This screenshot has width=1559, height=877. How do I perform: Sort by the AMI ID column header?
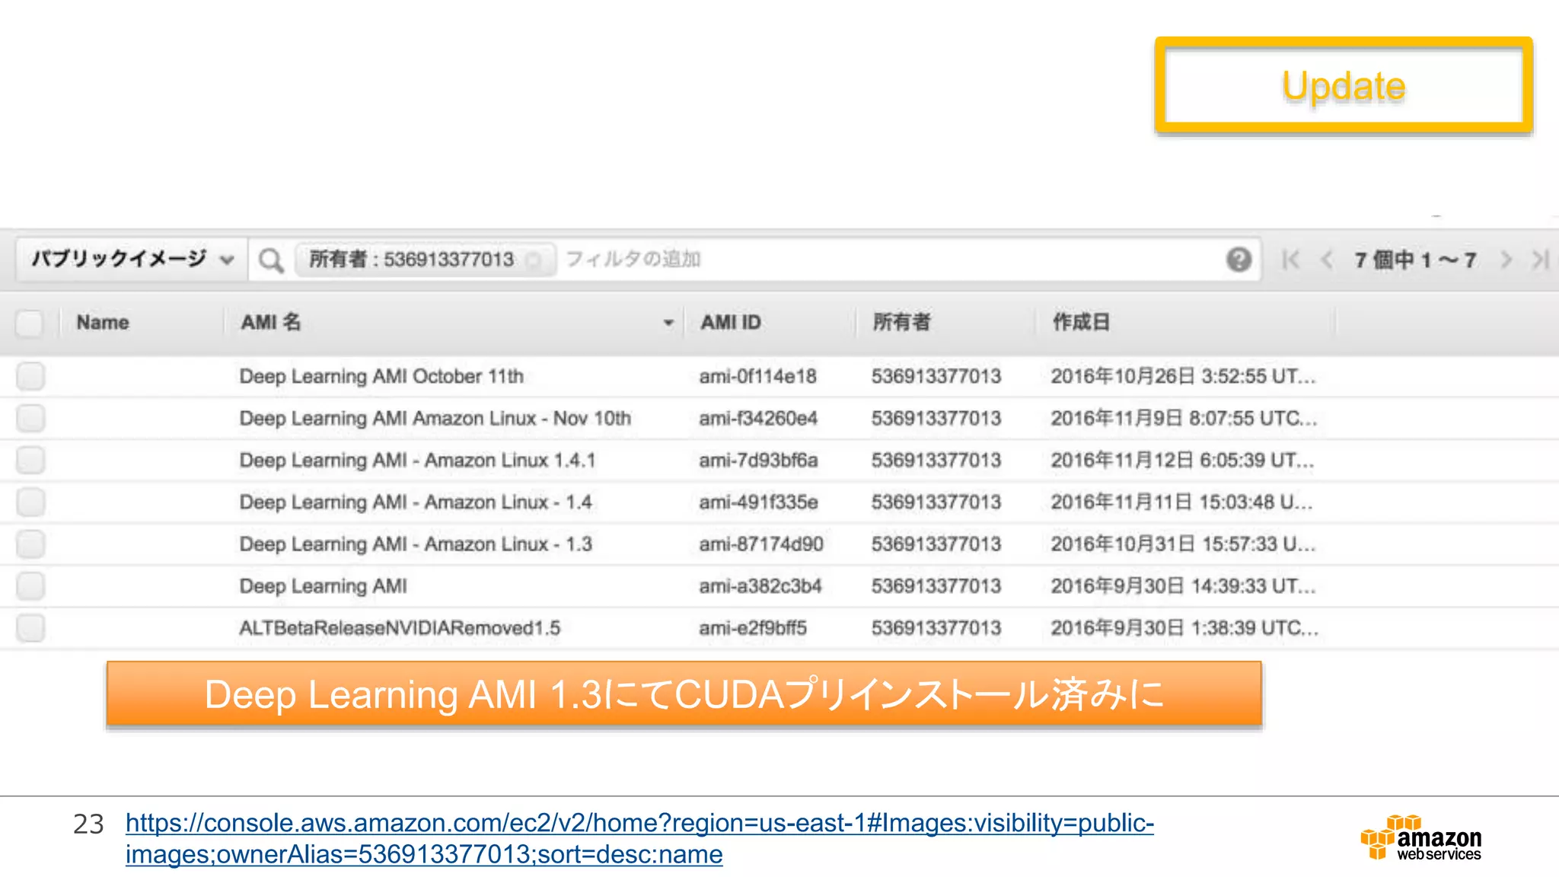point(730,323)
